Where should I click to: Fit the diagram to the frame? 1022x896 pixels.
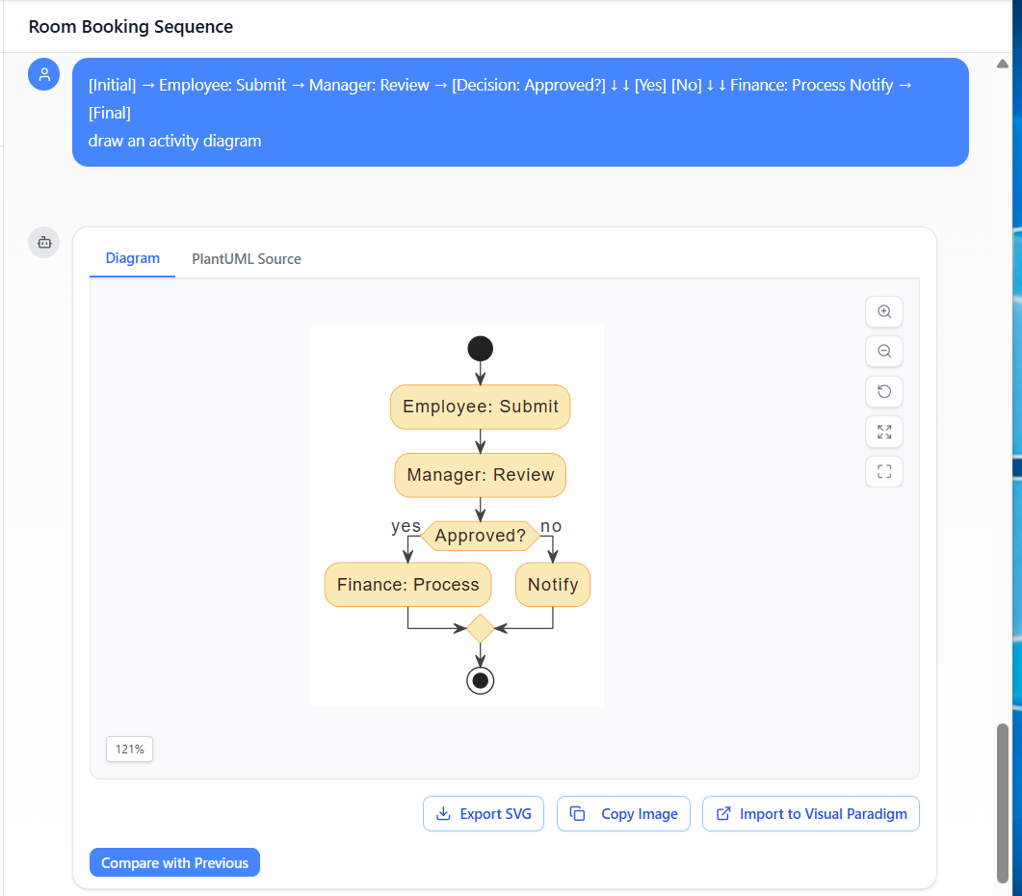[x=883, y=471]
